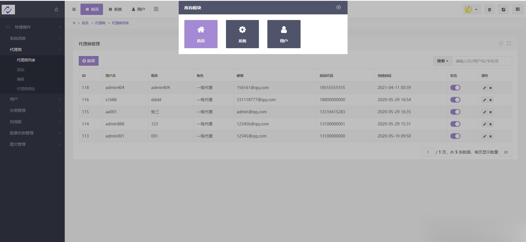Viewport: 526px width, 242px height.
Task: Click the 新增 button
Action: click(x=89, y=61)
